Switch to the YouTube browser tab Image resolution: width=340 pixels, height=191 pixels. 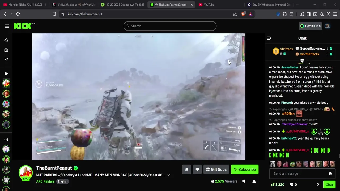pos(220,5)
